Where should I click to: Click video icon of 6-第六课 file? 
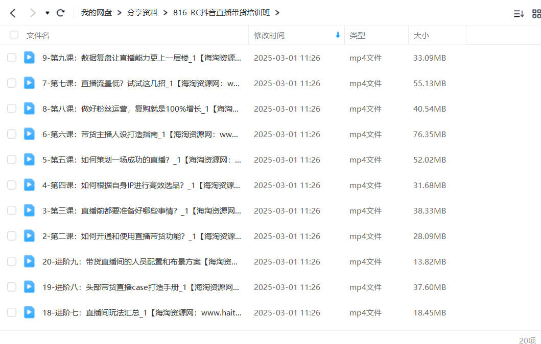pos(29,134)
